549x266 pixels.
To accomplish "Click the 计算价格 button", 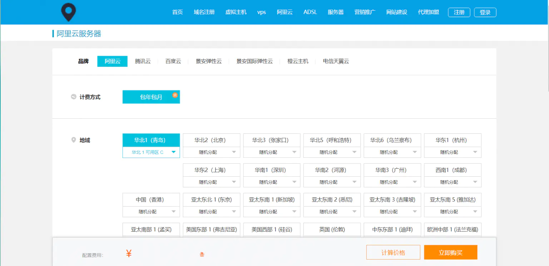I will pyautogui.click(x=393, y=252).
